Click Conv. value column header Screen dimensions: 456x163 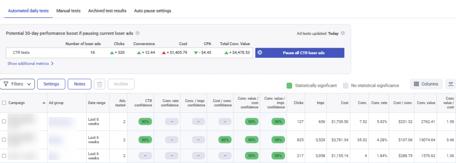point(426,103)
